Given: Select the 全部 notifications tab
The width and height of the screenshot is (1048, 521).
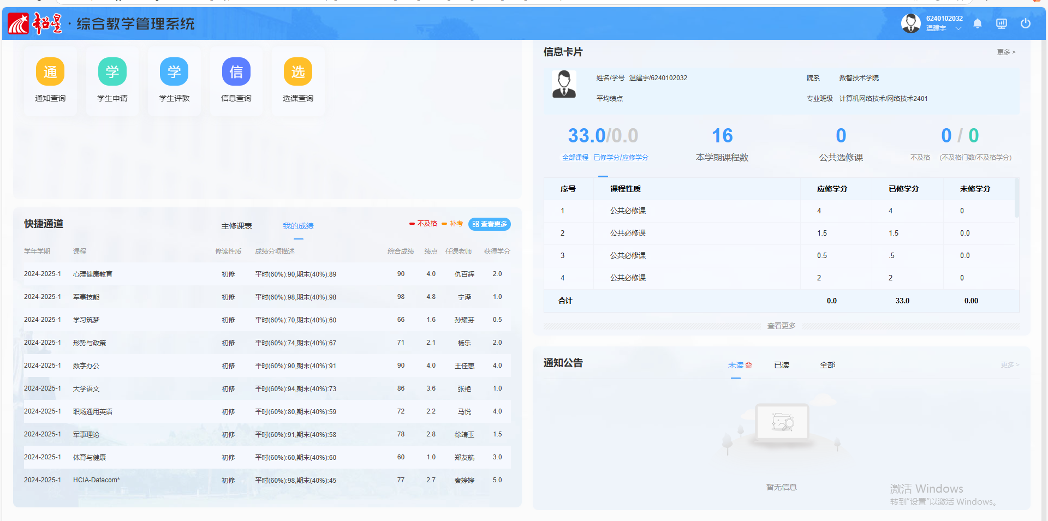Looking at the screenshot, I should 827,365.
